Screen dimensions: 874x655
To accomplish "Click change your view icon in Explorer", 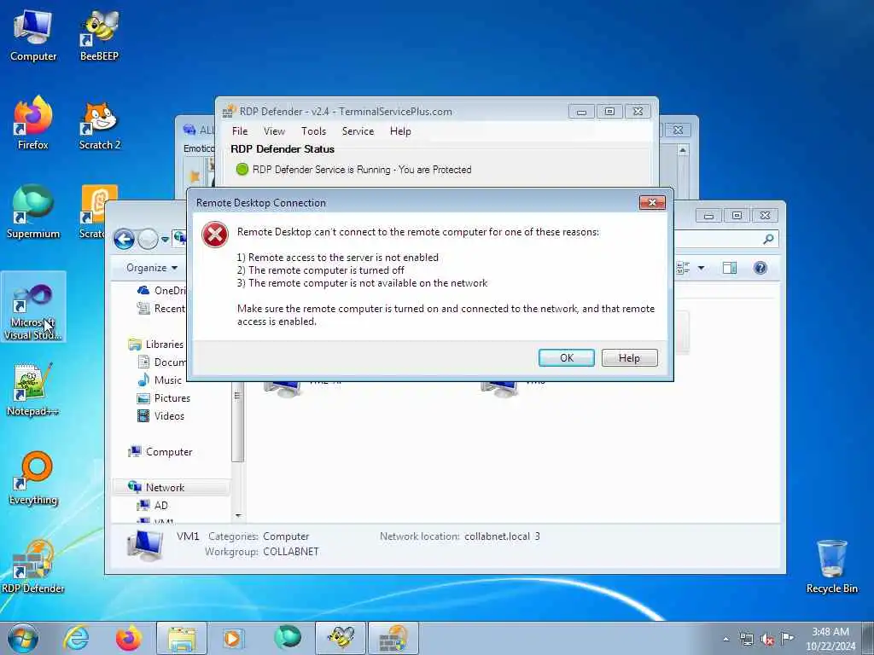I will tap(684, 268).
